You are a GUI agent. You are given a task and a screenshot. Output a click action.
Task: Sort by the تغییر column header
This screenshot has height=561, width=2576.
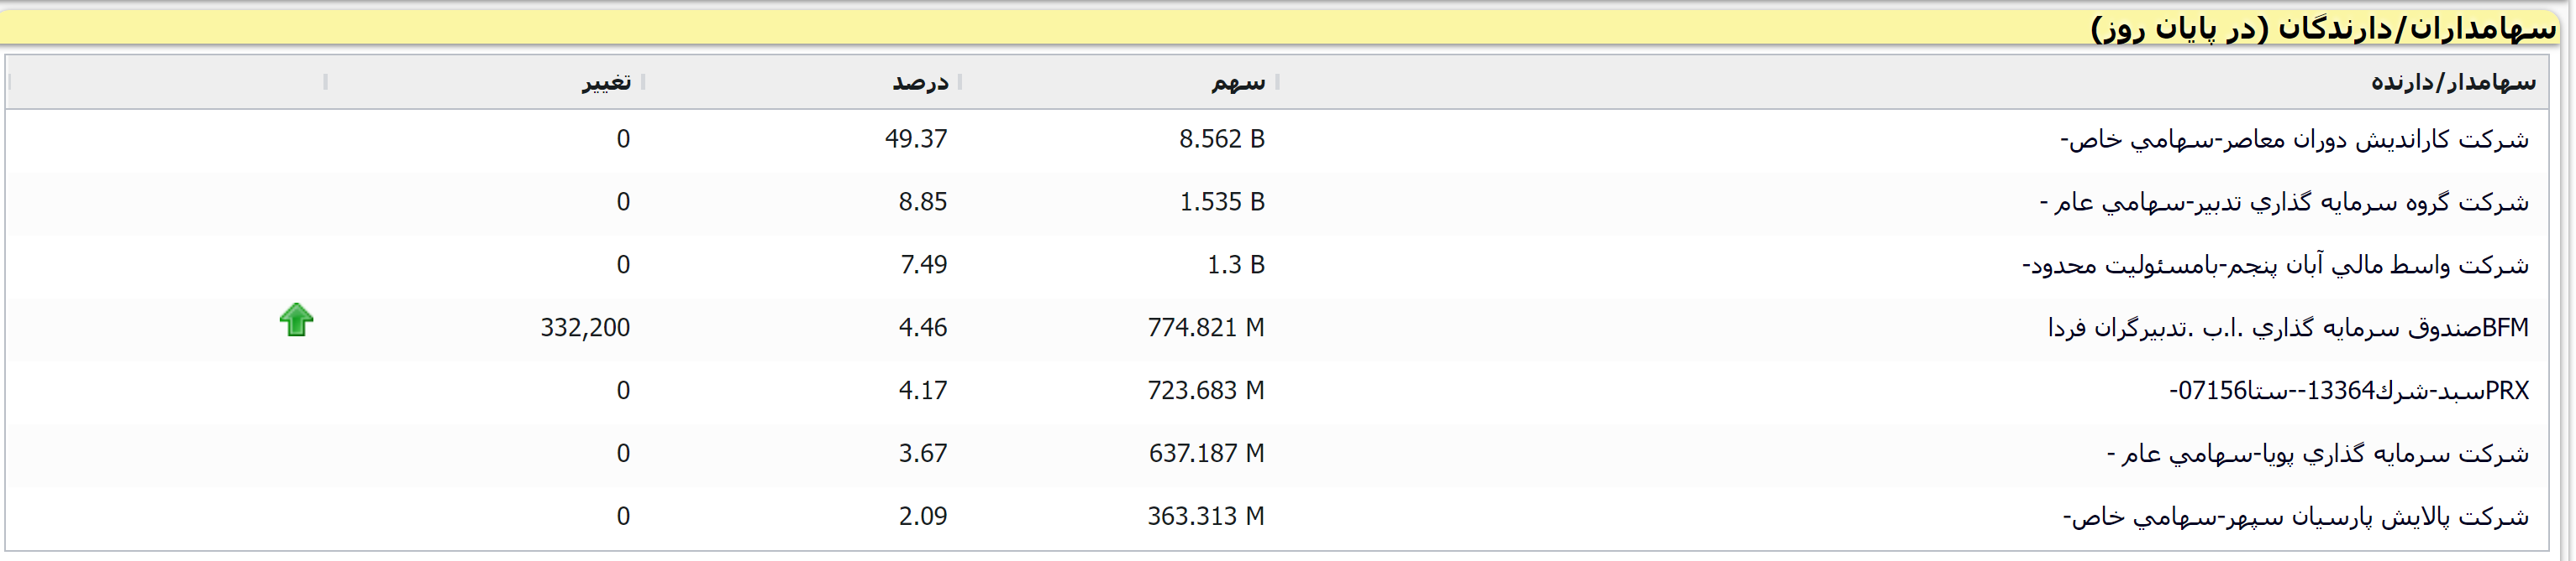tap(606, 83)
